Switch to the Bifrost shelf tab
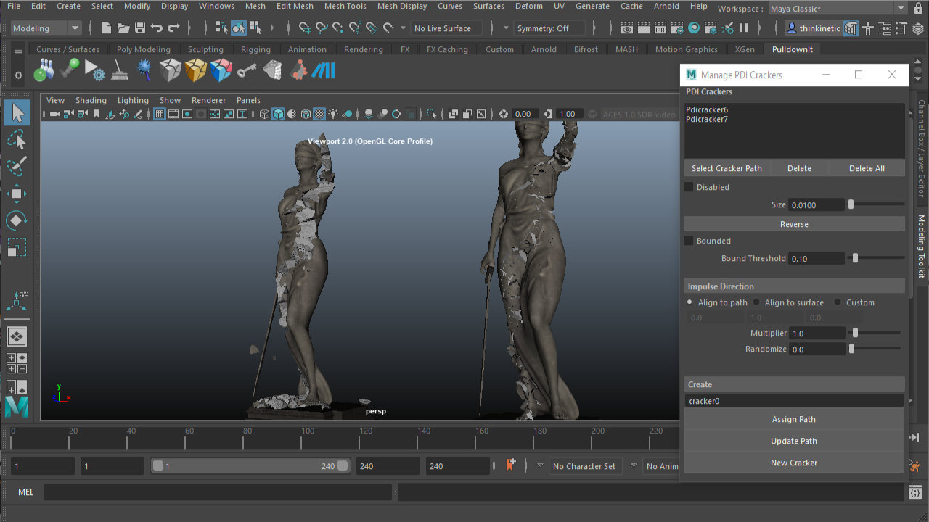The image size is (929, 522). coord(586,49)
